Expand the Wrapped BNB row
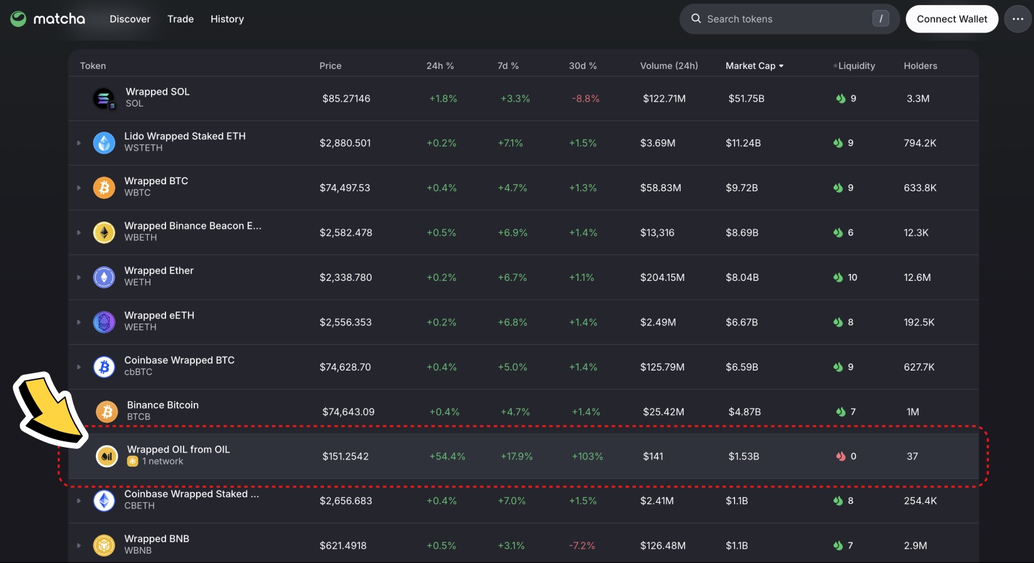This screenshot has height=563, width=1034. coord(79,545)
